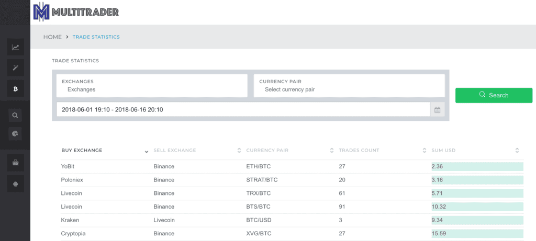Click the 5.71 sum USD value
This screenshot has height=241, width=536.
coord(437,193)
